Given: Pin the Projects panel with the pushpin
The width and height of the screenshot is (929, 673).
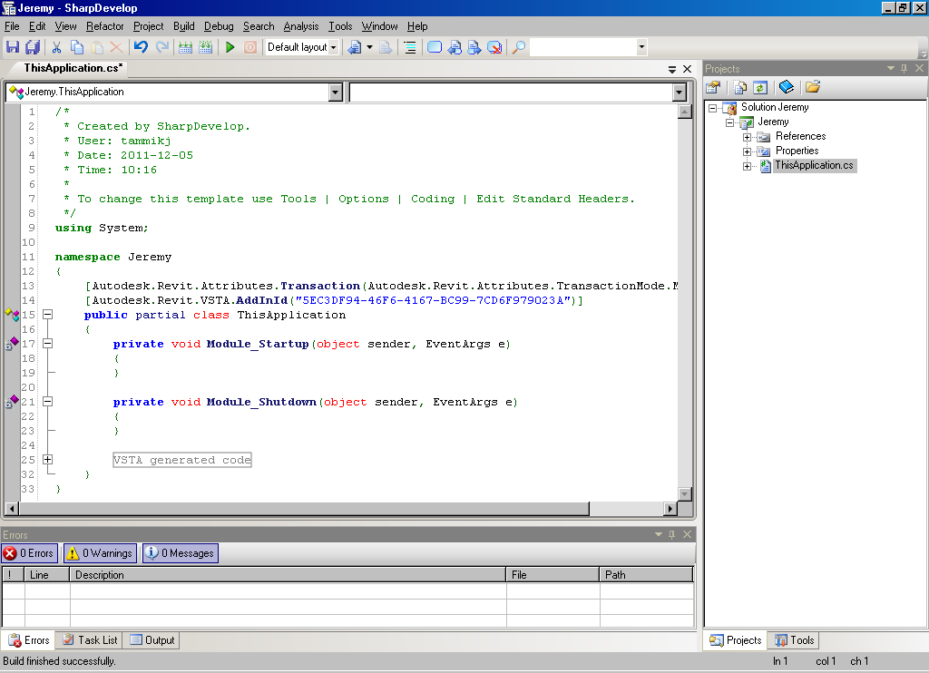Looking at the screenshot, I should click(x=905, y=68).
